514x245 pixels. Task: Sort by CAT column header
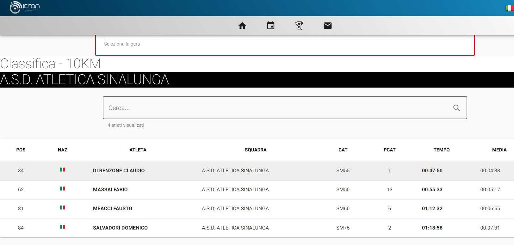(x=343, y=150)
